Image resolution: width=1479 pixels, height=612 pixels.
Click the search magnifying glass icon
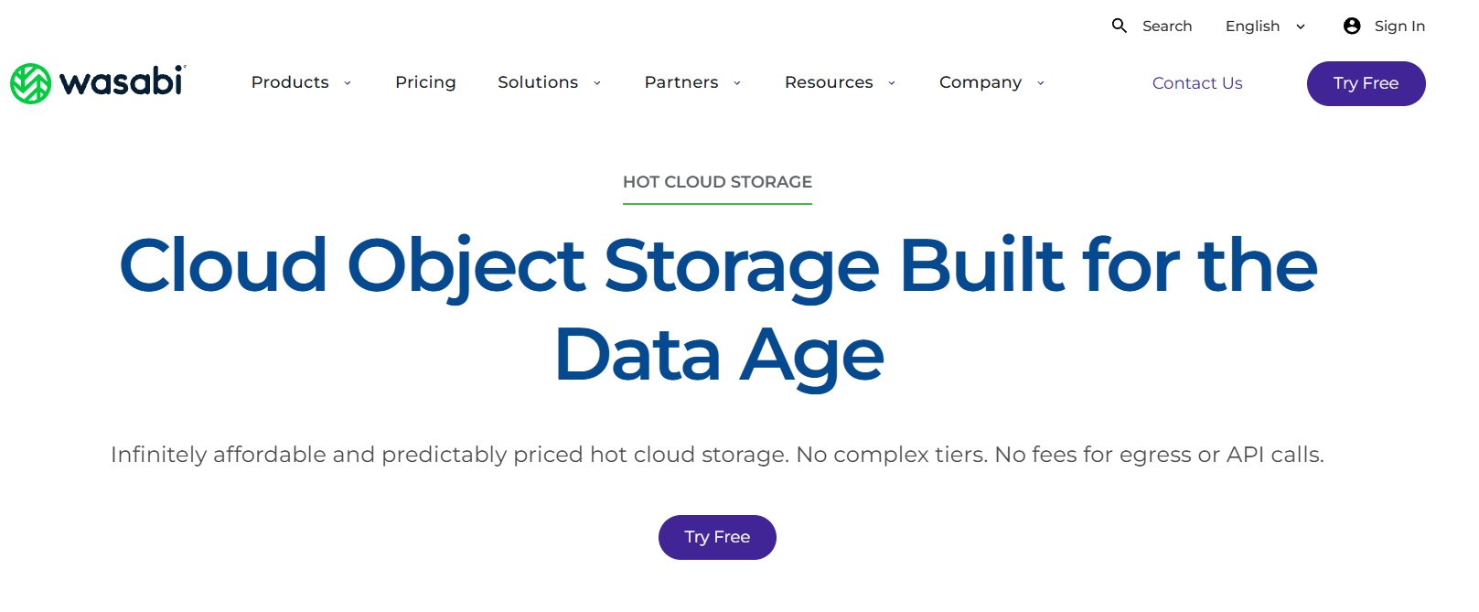pyautogui.click(x=1119, y=26)
